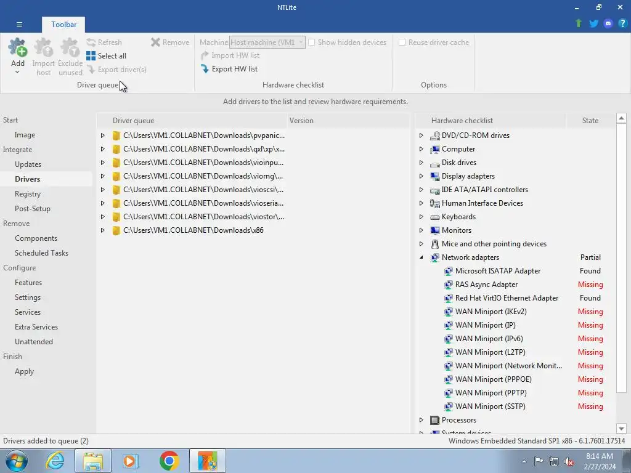Image resolution: width=631 pixels, height=473 pixels.
Task: Open the Machine dropdown
Action: coord(267,42)
